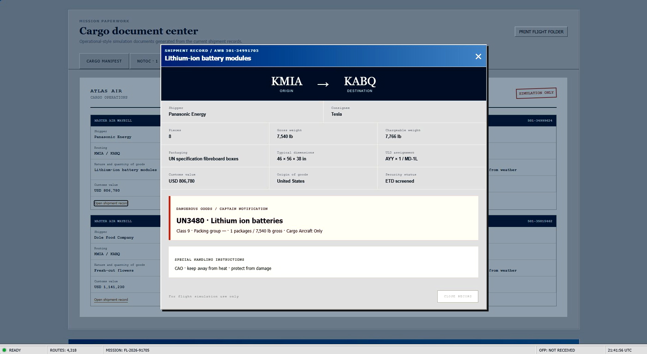Click the Atlas Air cargo operations header
The height and width of the screenshot is (354, 647).
pos(109,94)
